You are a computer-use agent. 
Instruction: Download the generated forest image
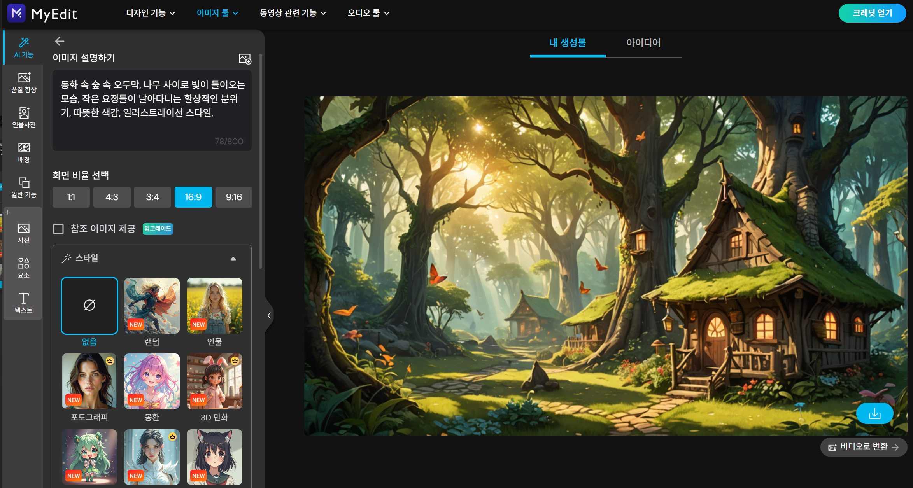click(x=874, y=413)
